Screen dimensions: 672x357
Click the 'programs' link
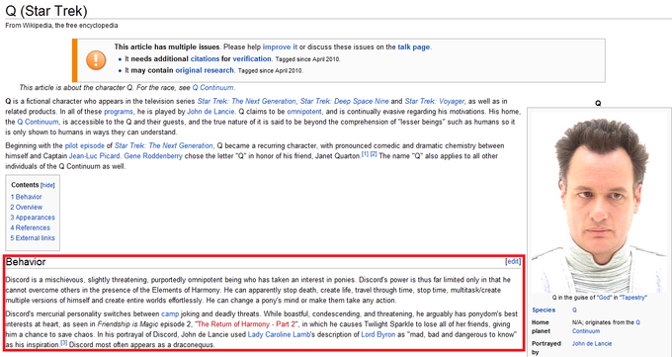(119, 112)
